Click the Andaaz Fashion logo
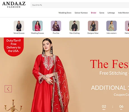This screenshot has height=112, width=129. (x=14, y=5)
